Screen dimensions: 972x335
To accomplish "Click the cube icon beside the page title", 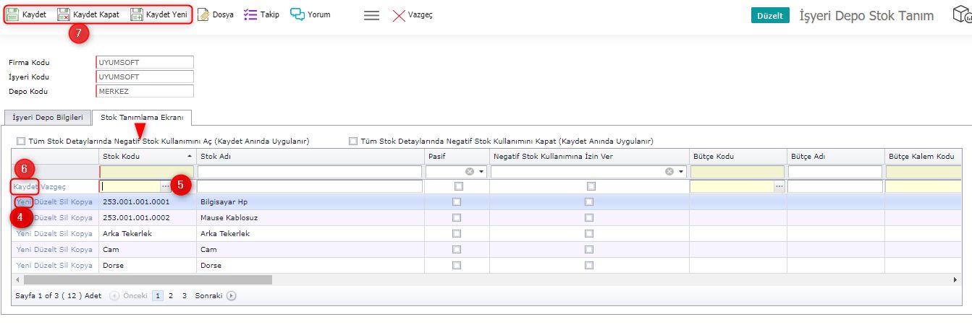I will (961, 15).
